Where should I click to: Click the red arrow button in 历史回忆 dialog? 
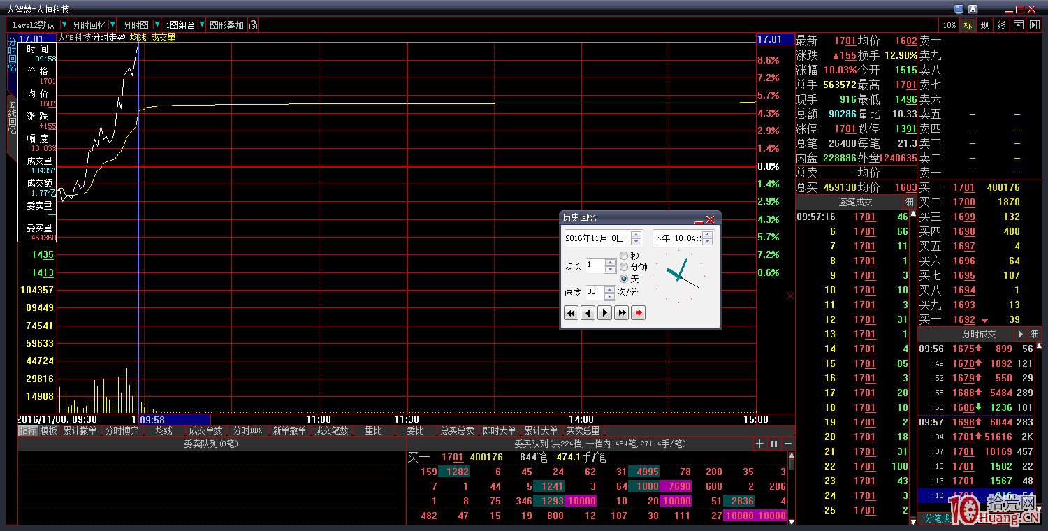(638, 313)
